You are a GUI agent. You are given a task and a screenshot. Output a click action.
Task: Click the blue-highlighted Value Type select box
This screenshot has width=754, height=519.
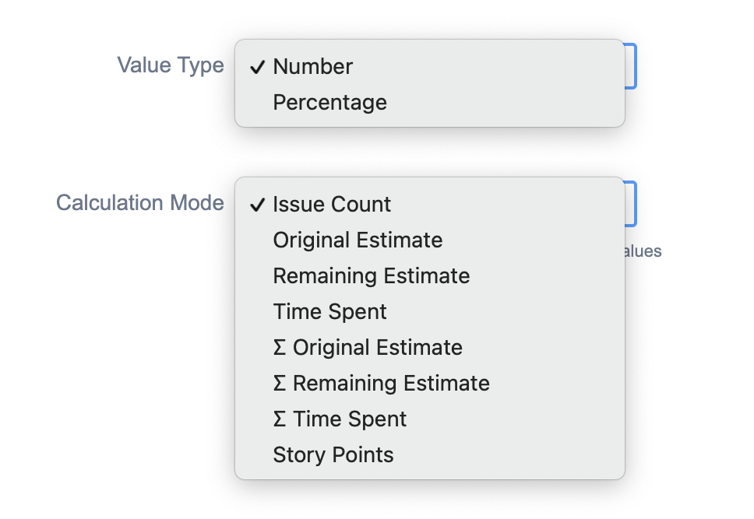[631, 66]
